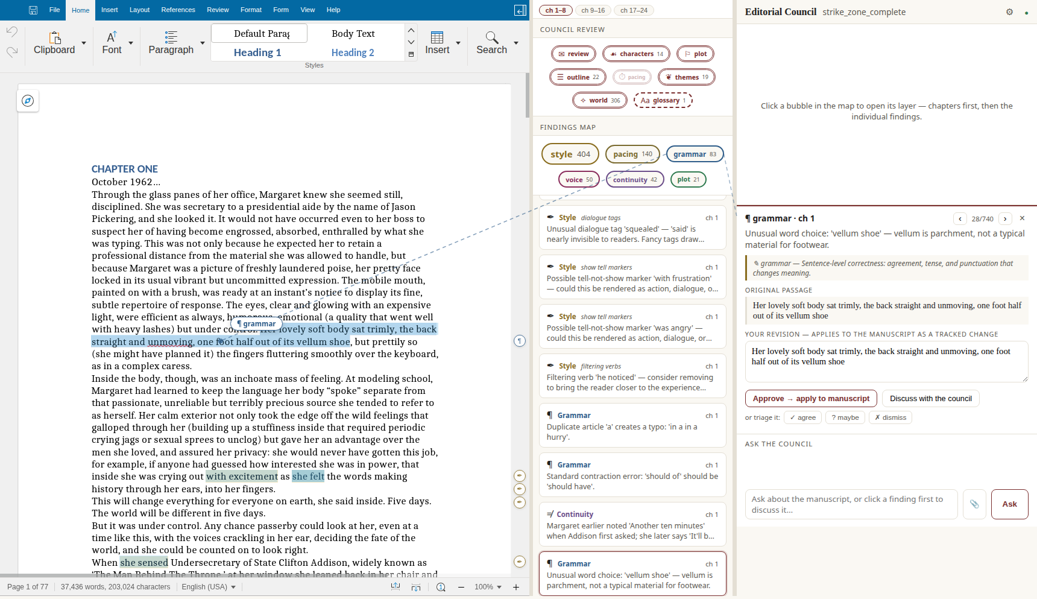Go to next finding arrow

[x=1005, y=219]
